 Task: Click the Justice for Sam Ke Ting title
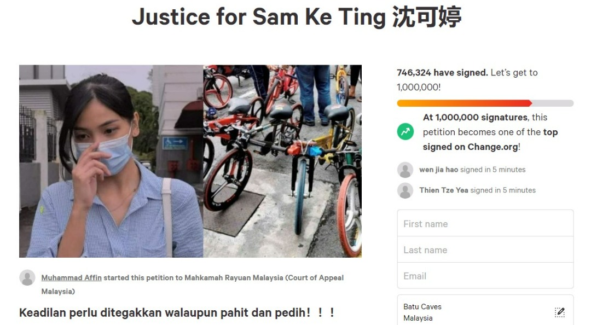click(x=296, y=16)
